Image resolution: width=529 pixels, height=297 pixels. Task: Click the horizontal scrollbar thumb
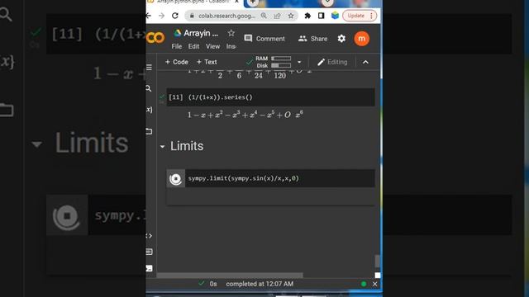pos(230,276)
